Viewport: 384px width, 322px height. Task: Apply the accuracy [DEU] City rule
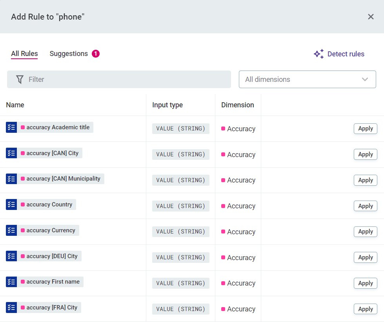tap(365, 257)
